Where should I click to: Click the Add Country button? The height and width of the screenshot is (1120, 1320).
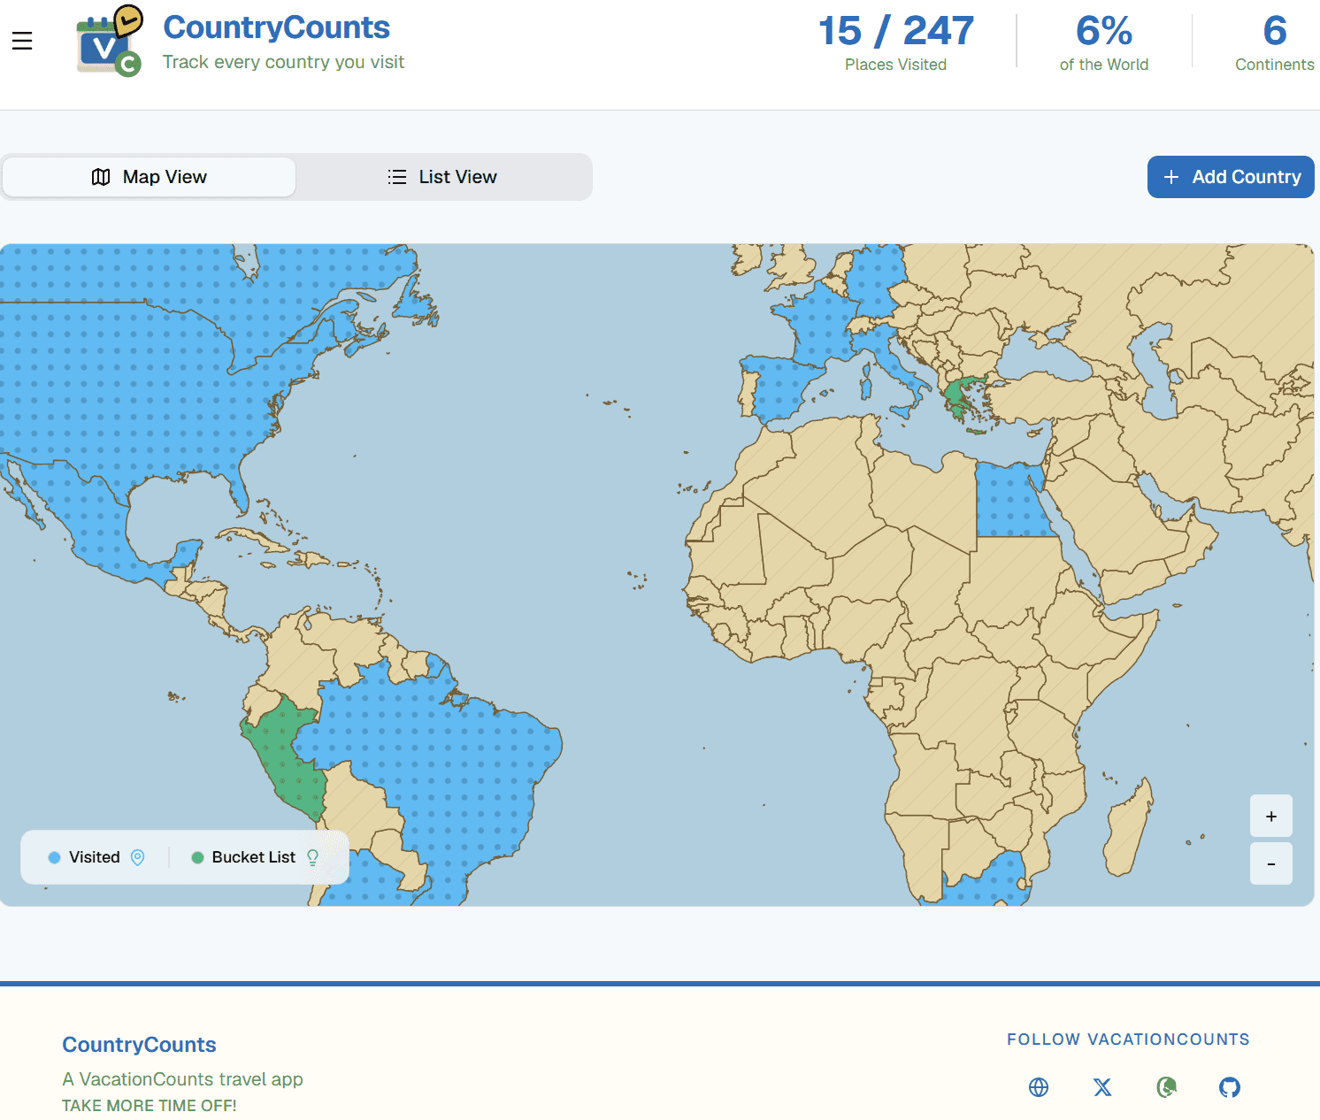pos(1231,177)
